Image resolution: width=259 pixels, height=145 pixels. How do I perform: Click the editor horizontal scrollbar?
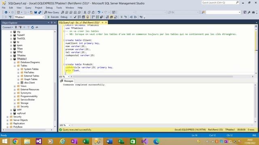[x=153, y=77]
